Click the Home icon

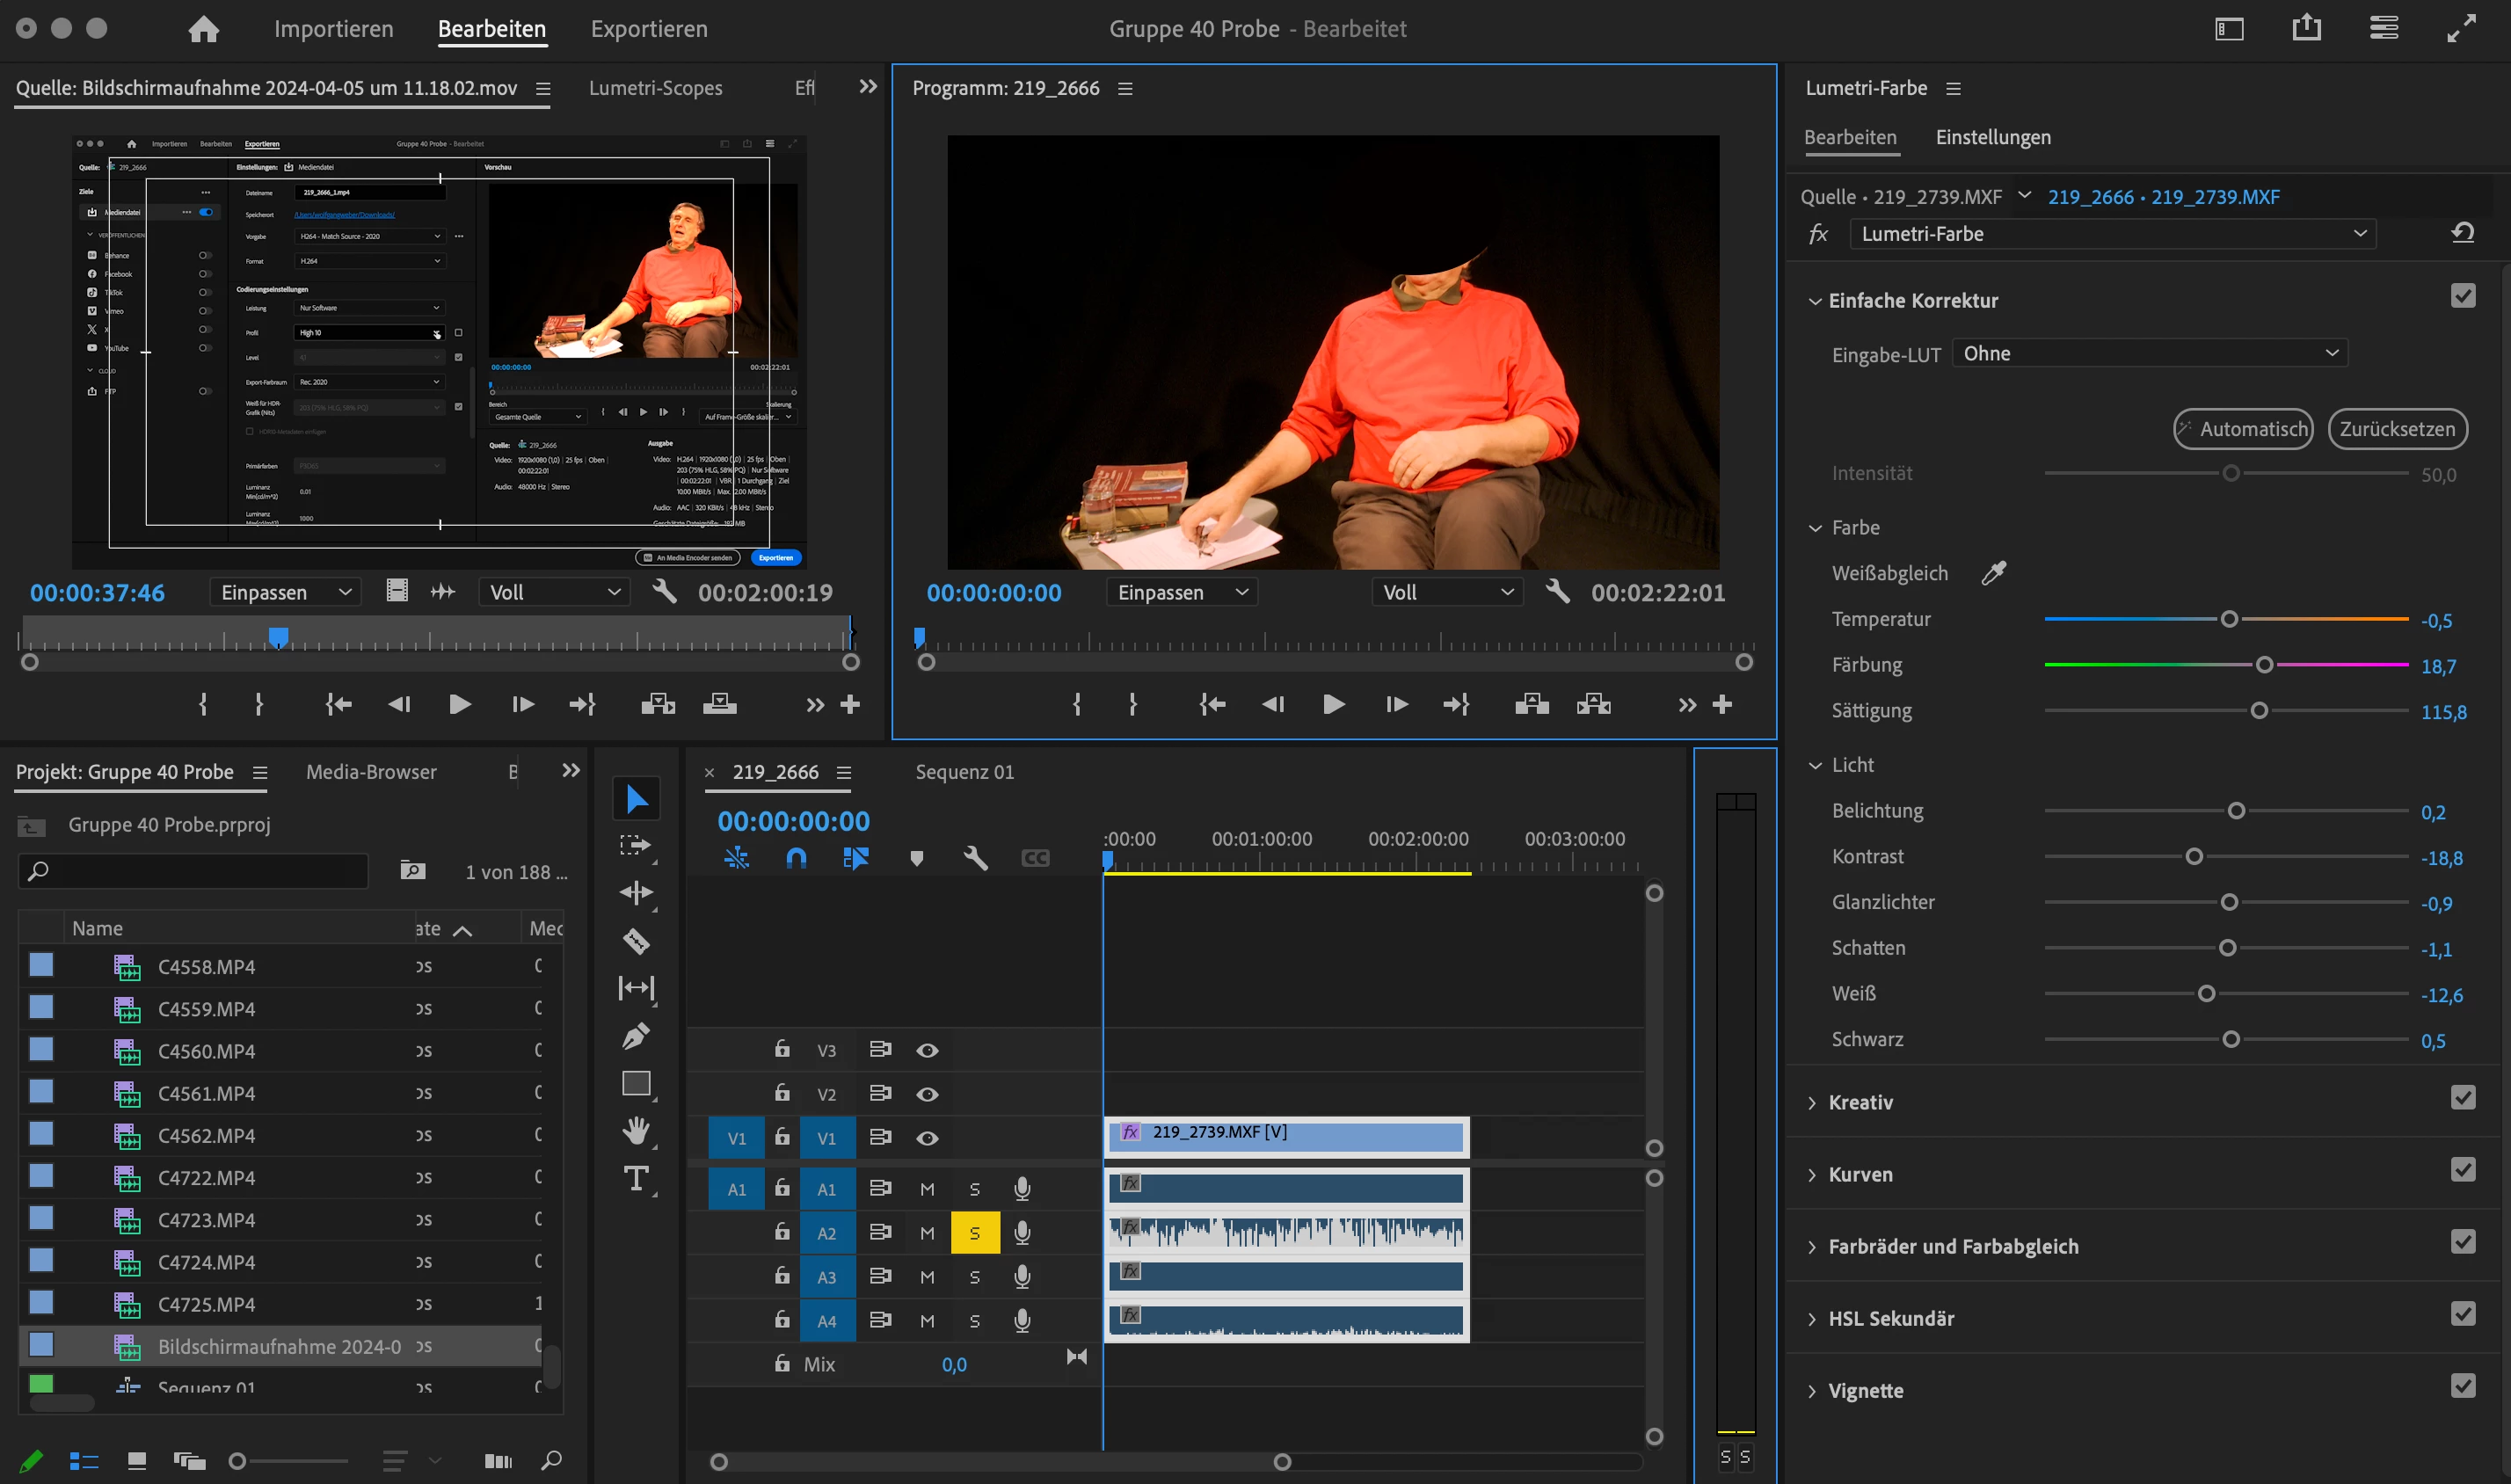(x=203, y=29)
